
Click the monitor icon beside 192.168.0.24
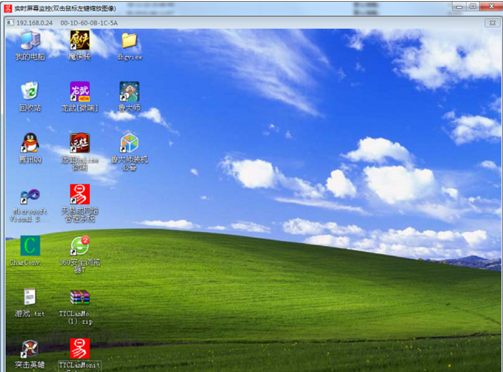tap(10, 23)
